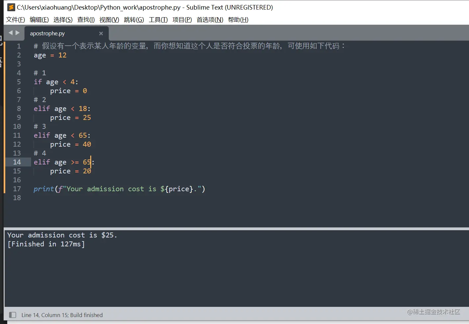The width and height of the screenshot is (469, 324).
Task: Open the 查找(I) menu
Action: coord(86,20)
